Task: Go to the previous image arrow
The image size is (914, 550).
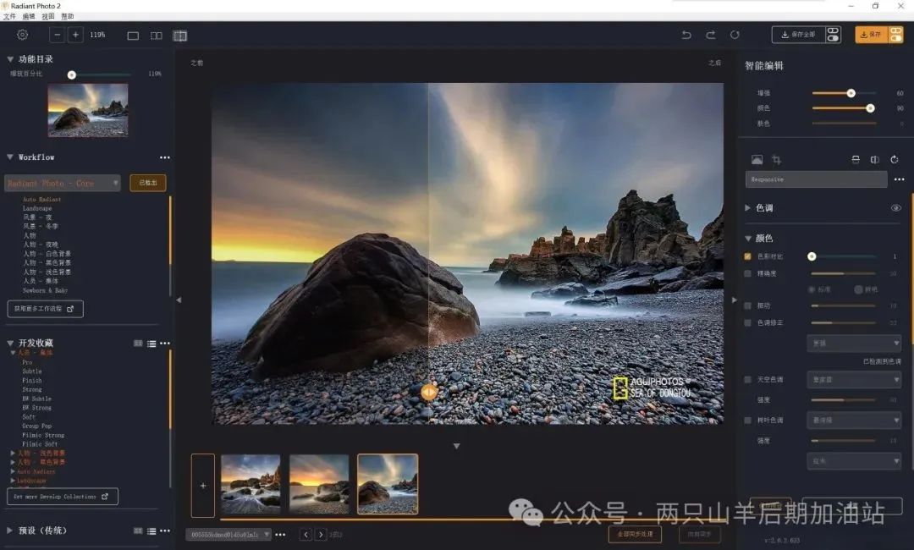Action: point(306,534)
